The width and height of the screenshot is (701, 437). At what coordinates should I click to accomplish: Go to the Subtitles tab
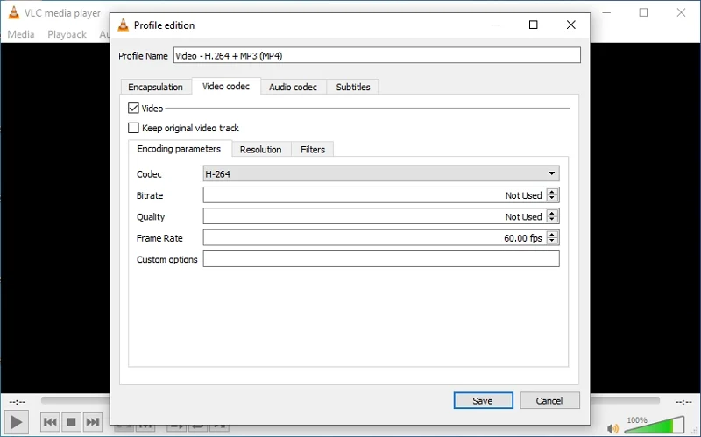tap(353, 87)
